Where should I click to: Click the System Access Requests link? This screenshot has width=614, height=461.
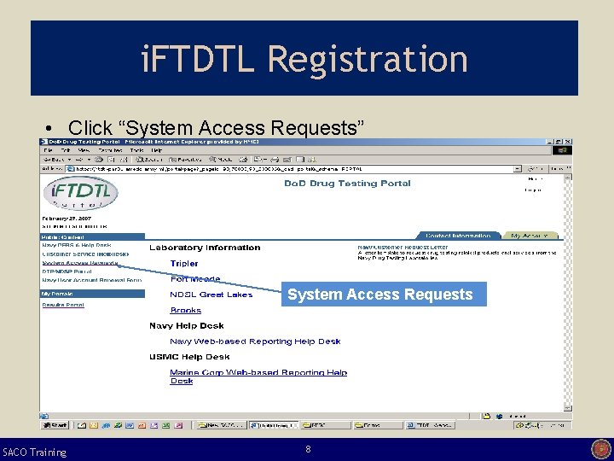point(80,263)
